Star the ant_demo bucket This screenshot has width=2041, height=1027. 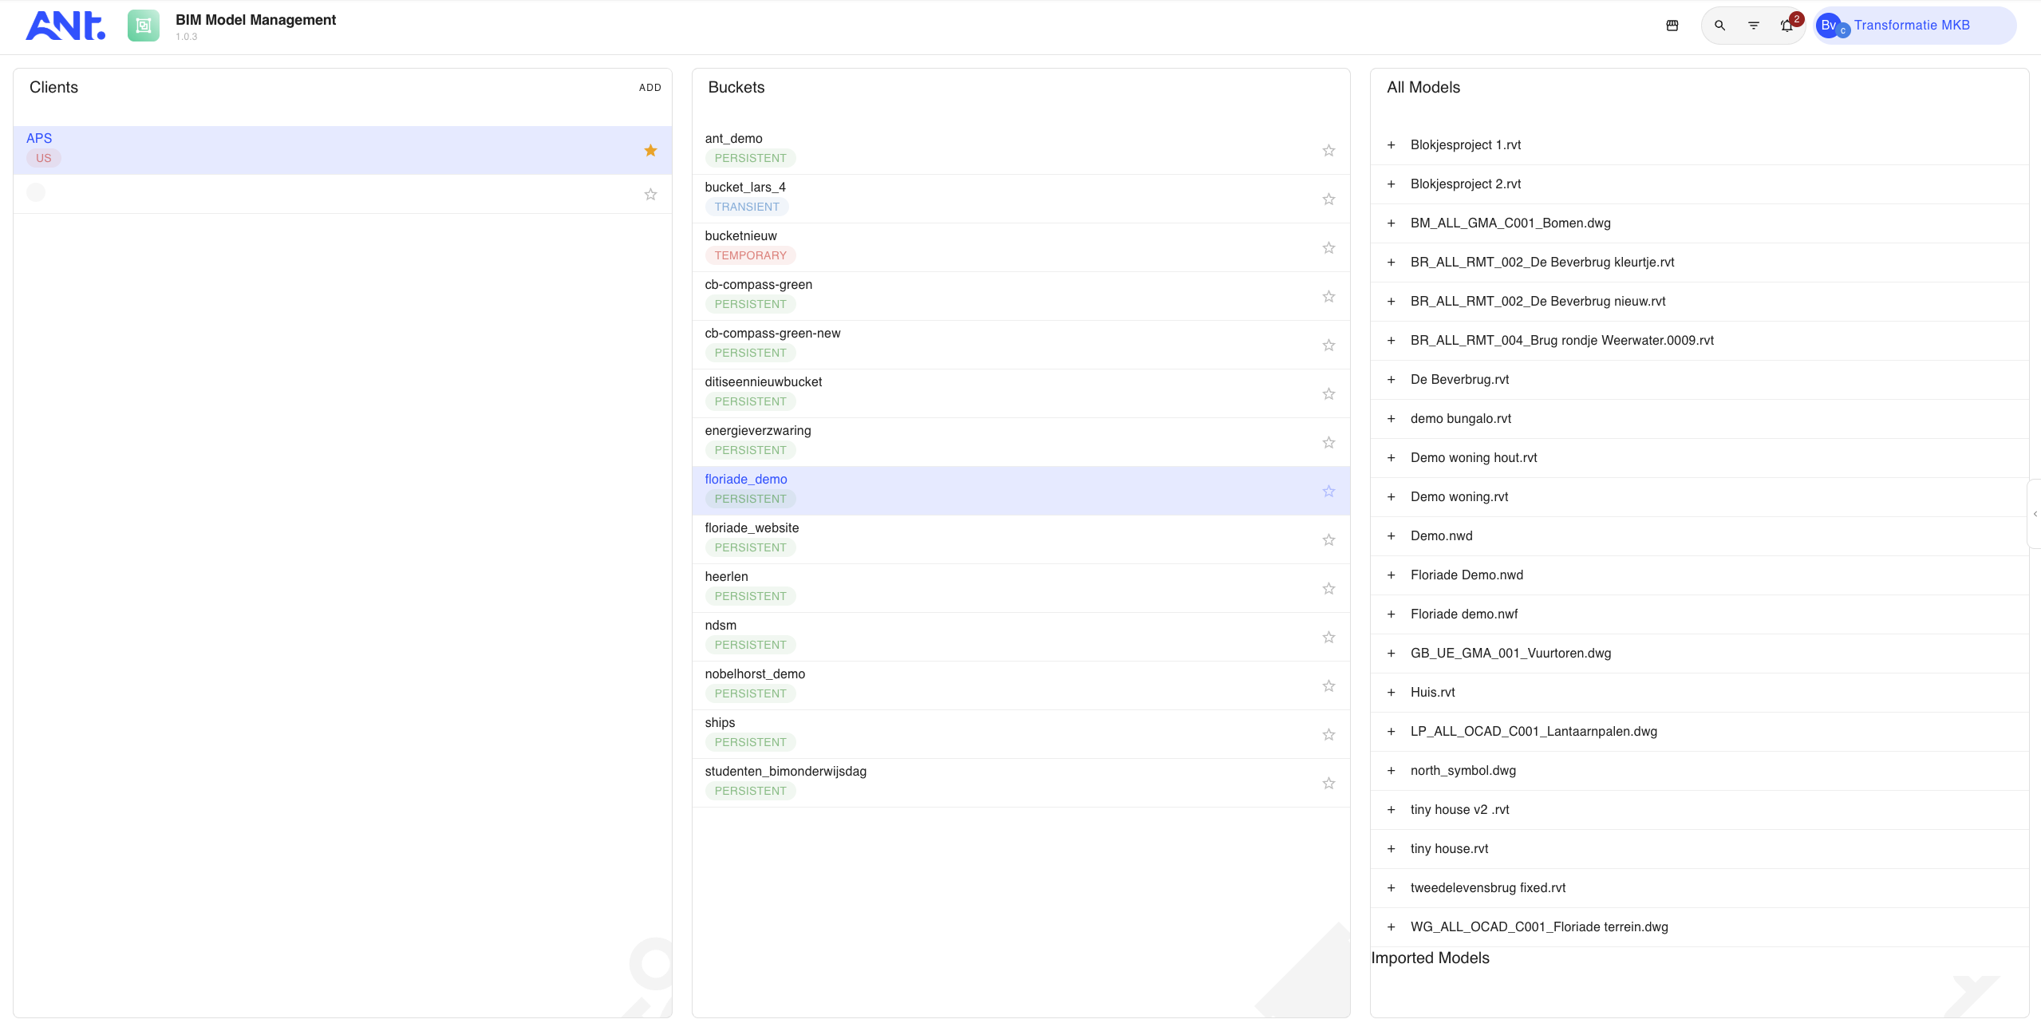[x=1328, y=150]
